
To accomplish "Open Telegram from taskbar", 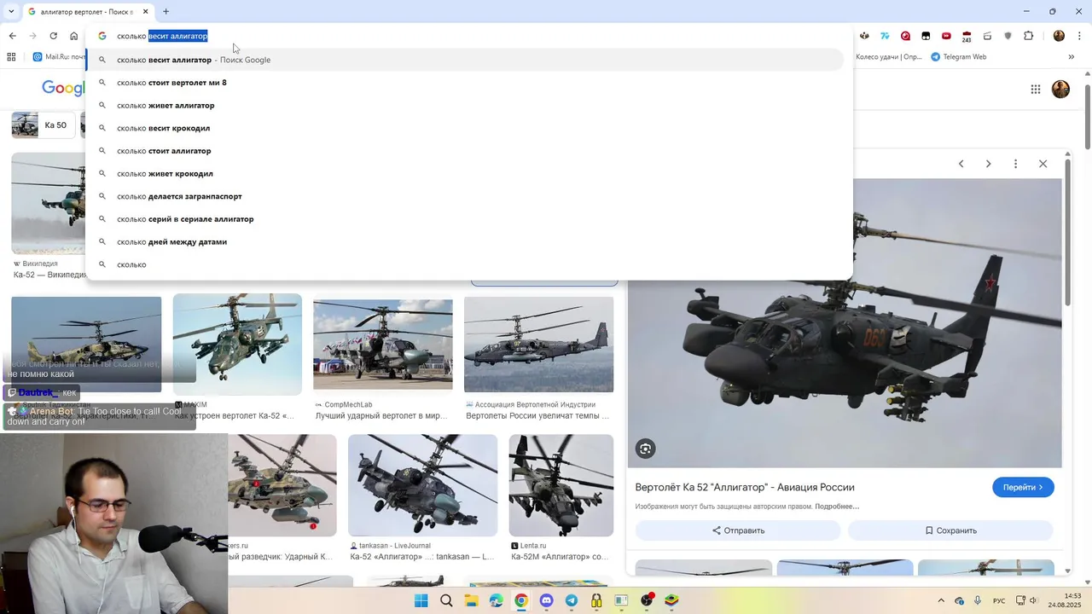I will click(572, 600).
